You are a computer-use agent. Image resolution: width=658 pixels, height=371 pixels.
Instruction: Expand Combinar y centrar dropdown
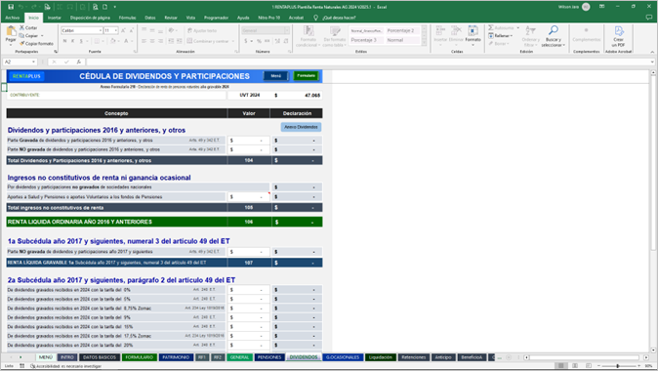(x=233, y=41)
